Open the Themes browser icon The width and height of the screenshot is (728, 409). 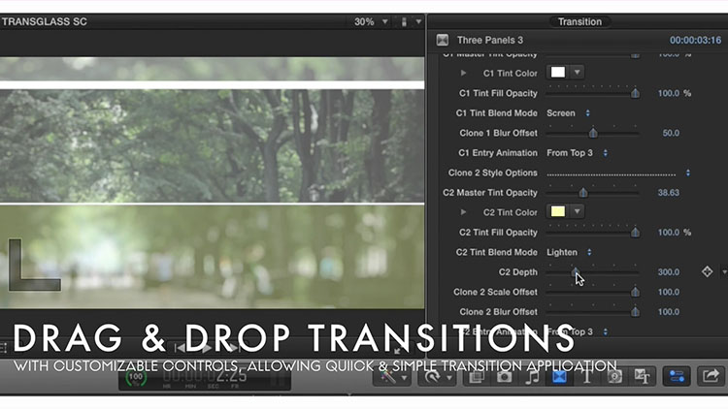pos(643,377)
